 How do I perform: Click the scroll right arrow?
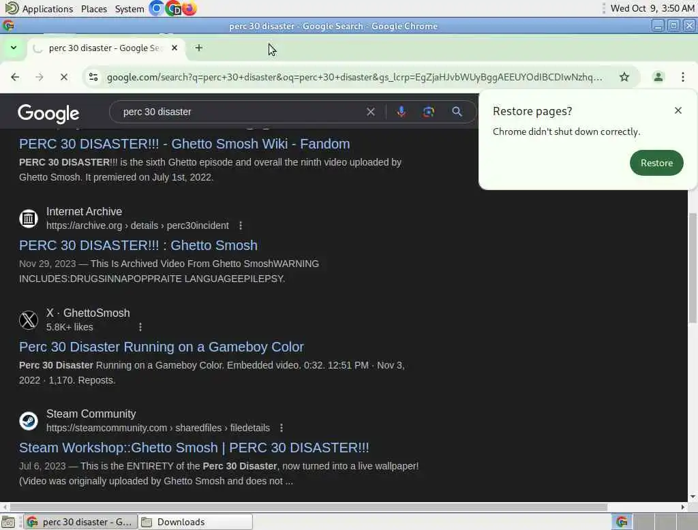point(683,508)
